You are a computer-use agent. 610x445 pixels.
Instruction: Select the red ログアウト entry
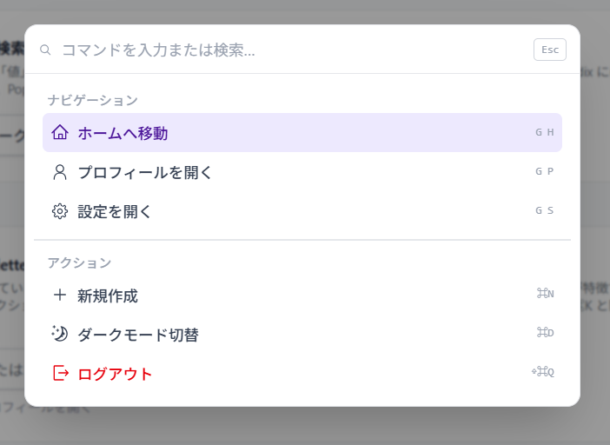[x=302, y=373]
